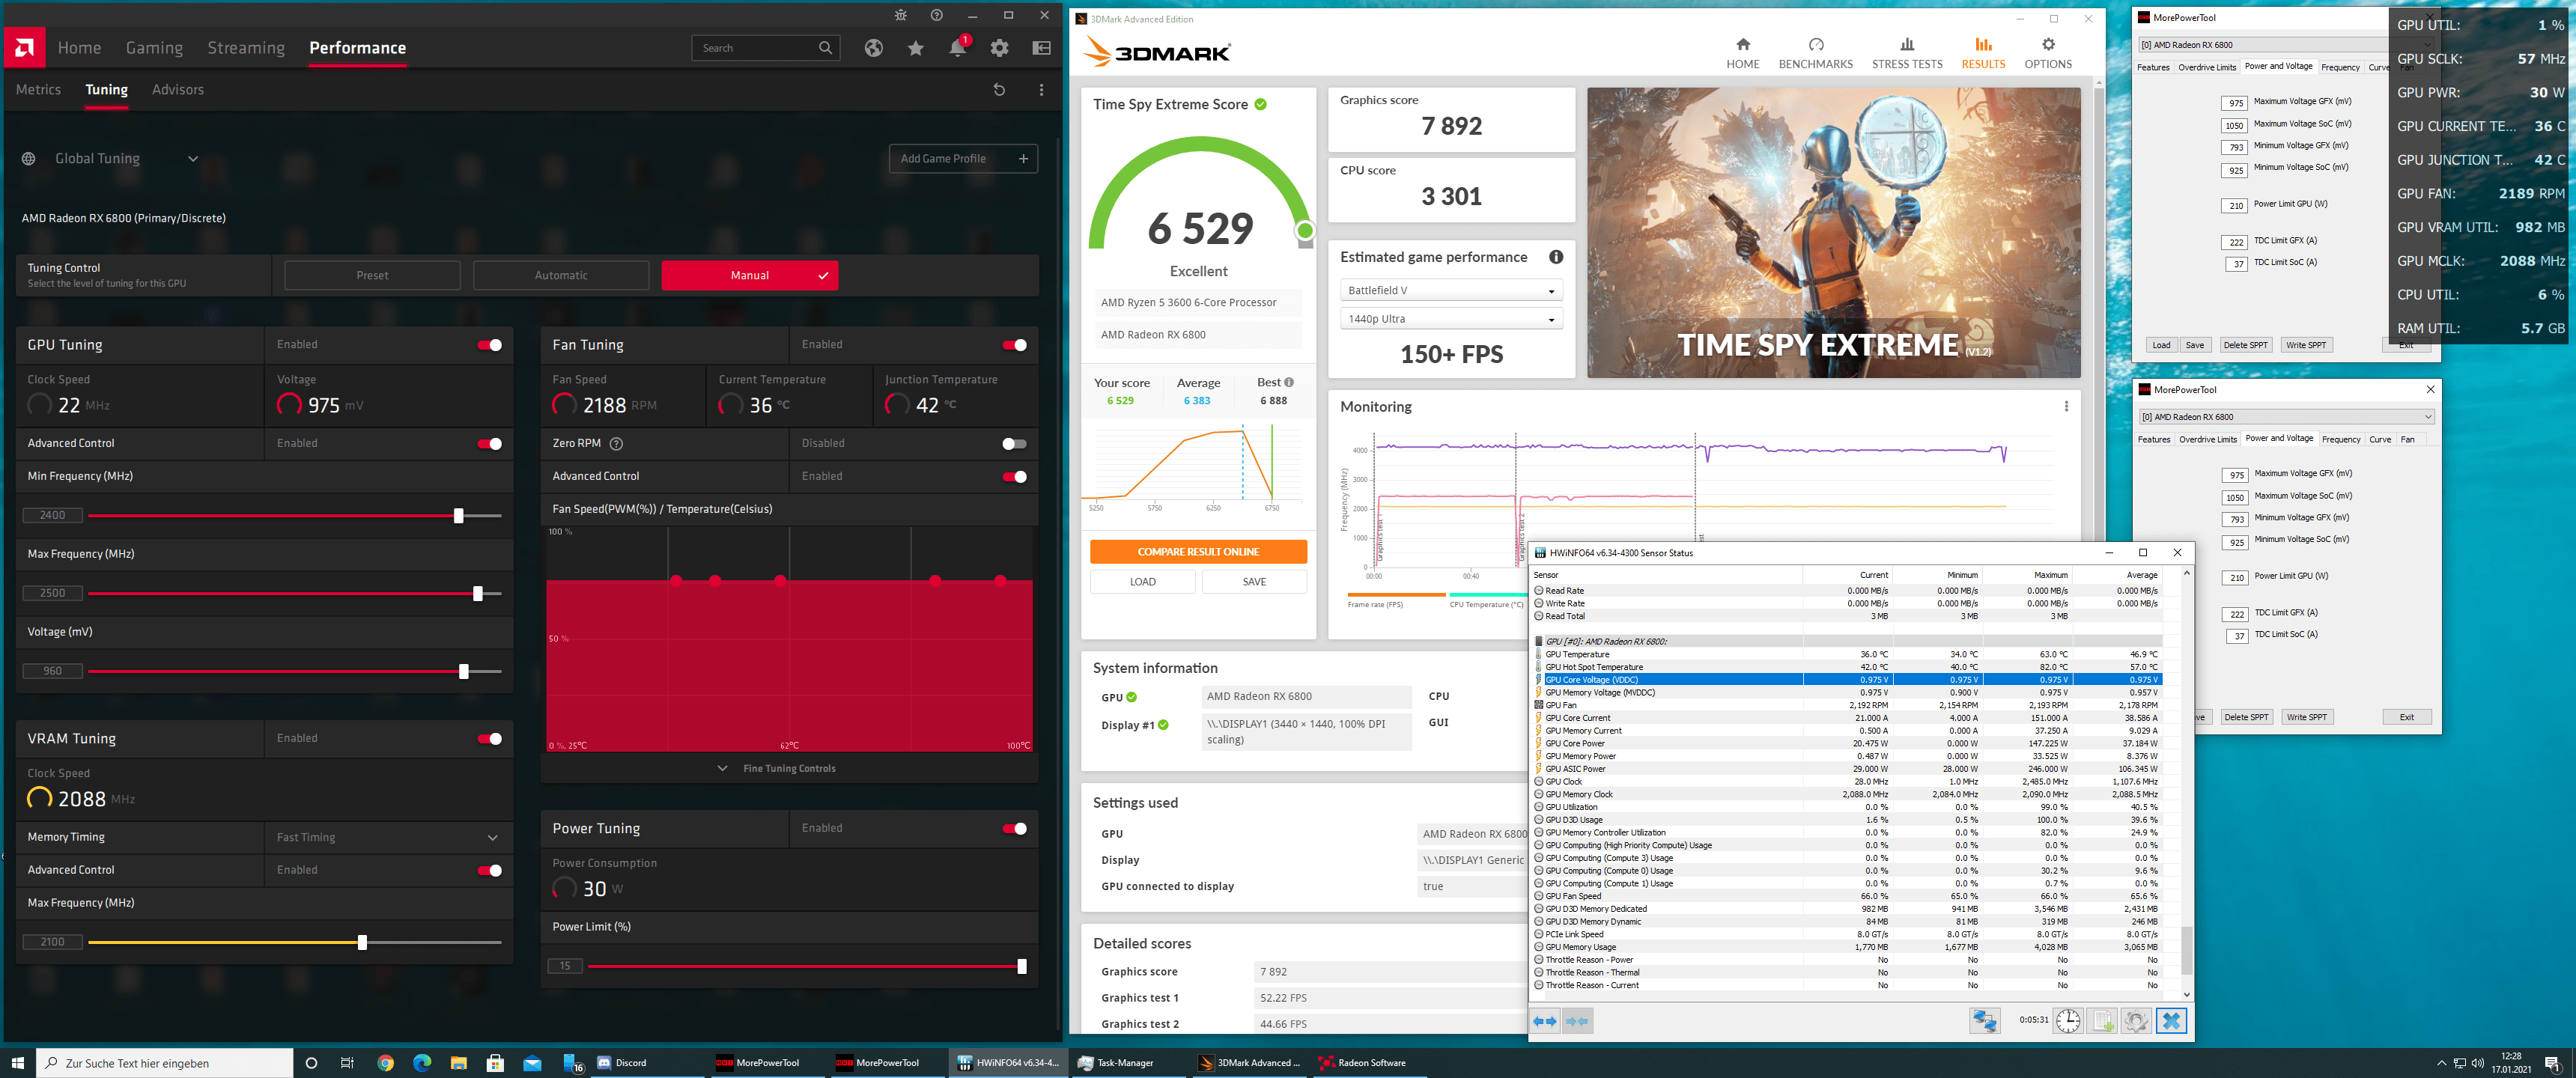
Task: Click the AMD logo in Radeon Software
Action: point(24,47)
